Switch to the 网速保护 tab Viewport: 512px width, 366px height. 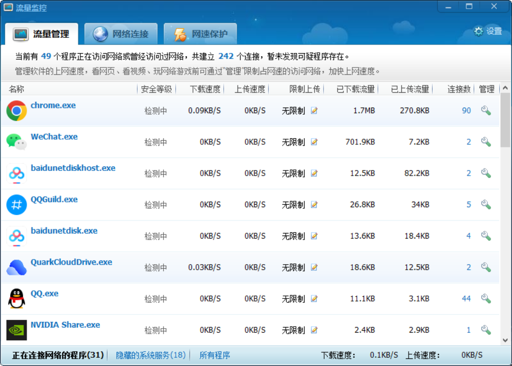pyautogui.click(x=201, y=34)
